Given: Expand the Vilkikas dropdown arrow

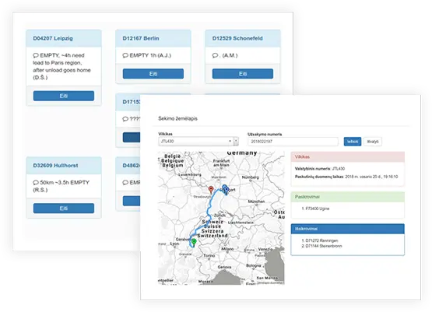Looking at the screenshot, I should 236,142.
